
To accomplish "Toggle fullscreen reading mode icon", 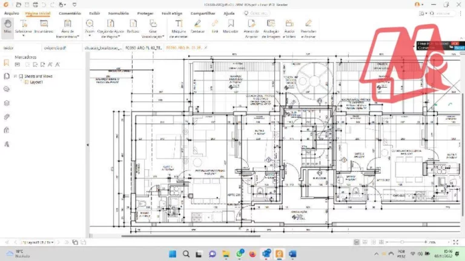I will click(456, 242).
